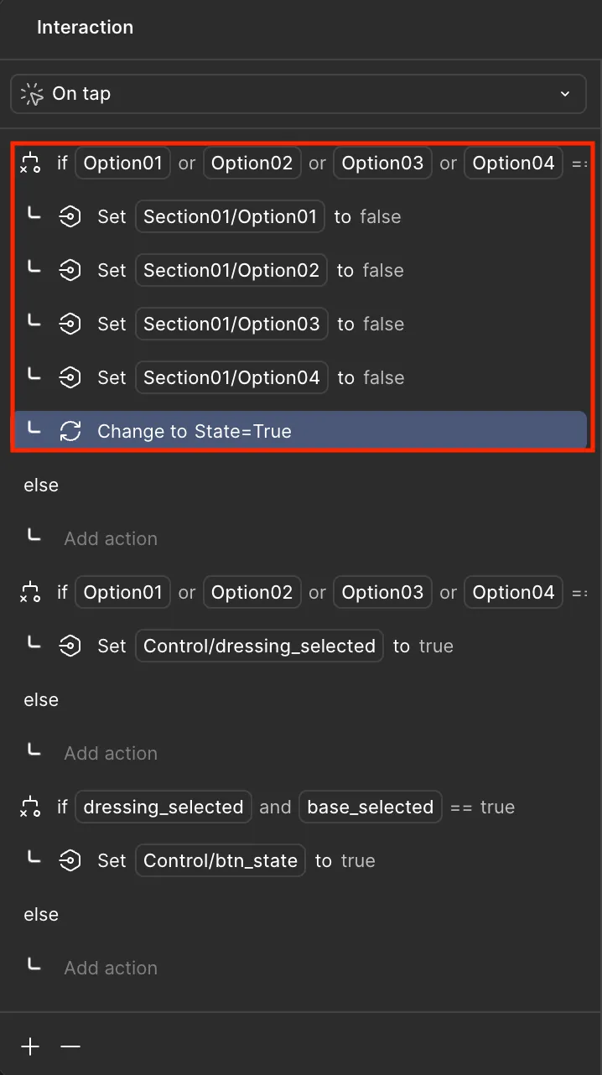Click the Change to State=True swap icon
602x1075 pixels.
tap(70, 431)
